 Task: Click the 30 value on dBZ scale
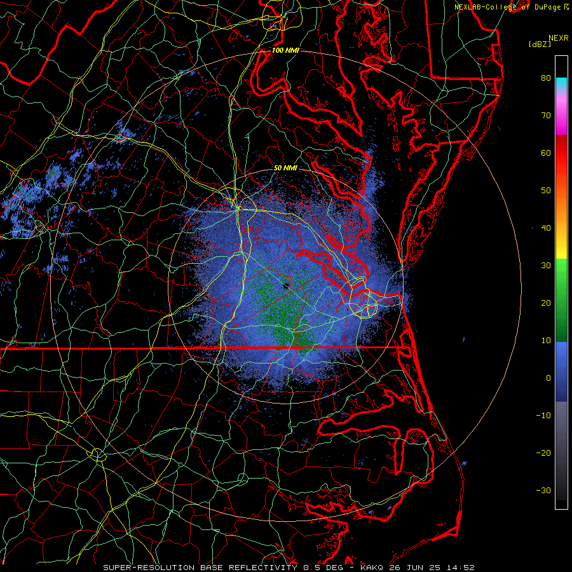pos(546,265)
